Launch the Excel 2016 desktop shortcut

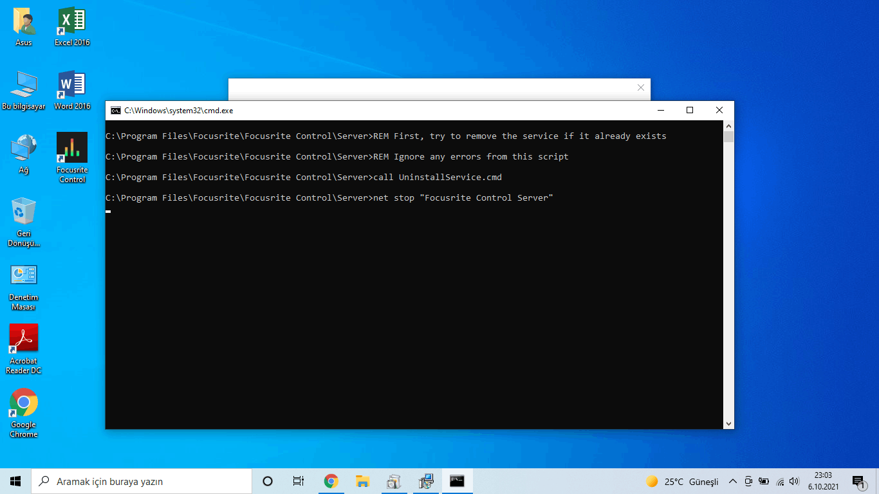coord(72,27)
